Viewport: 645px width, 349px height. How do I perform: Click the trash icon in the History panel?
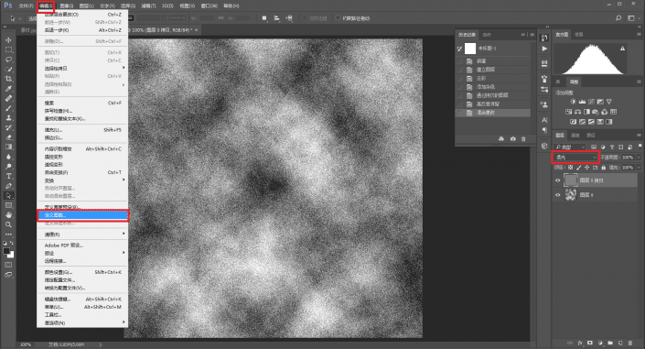click(x=523, y=139)
